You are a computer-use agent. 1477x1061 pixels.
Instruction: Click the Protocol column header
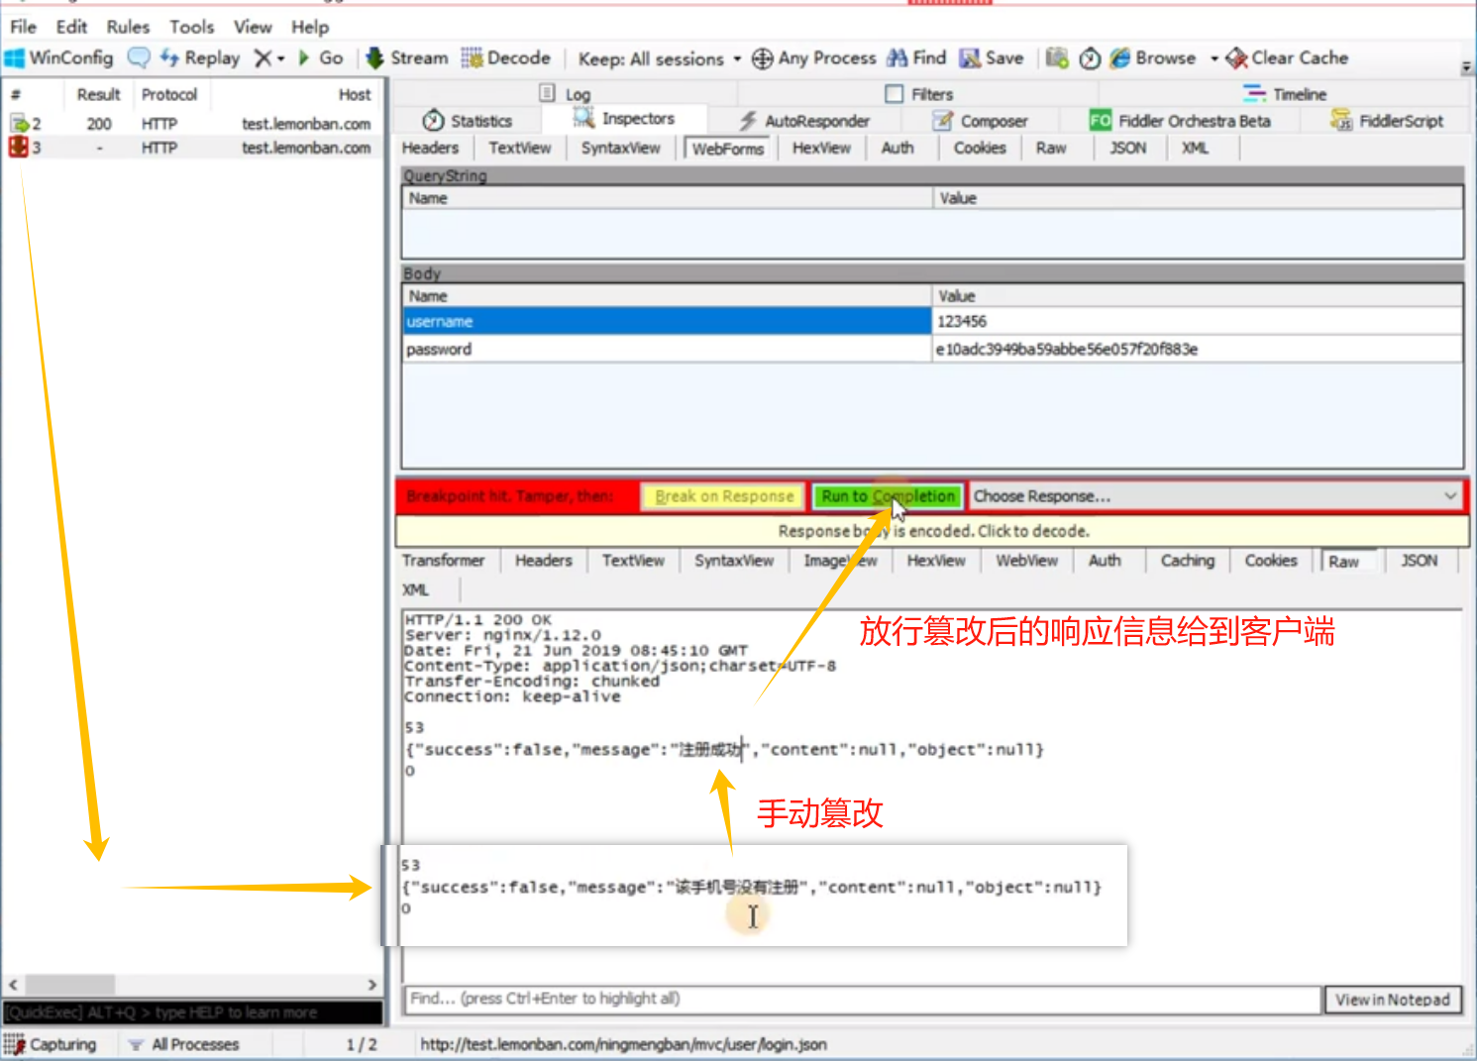point(170,95)
